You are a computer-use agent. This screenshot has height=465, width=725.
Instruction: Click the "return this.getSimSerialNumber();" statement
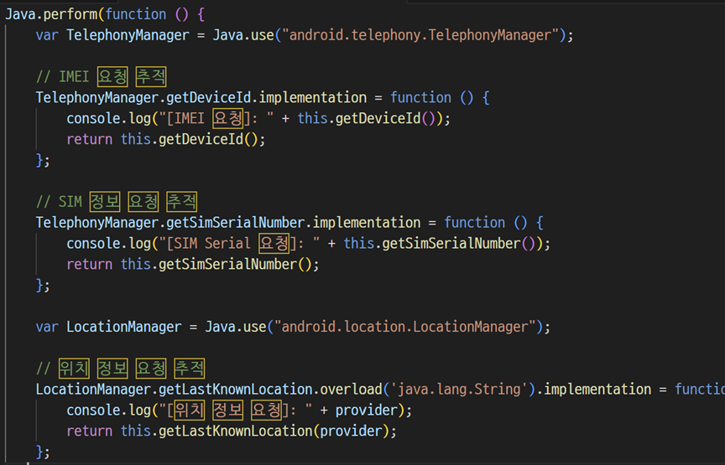click(x=193, y=265)
